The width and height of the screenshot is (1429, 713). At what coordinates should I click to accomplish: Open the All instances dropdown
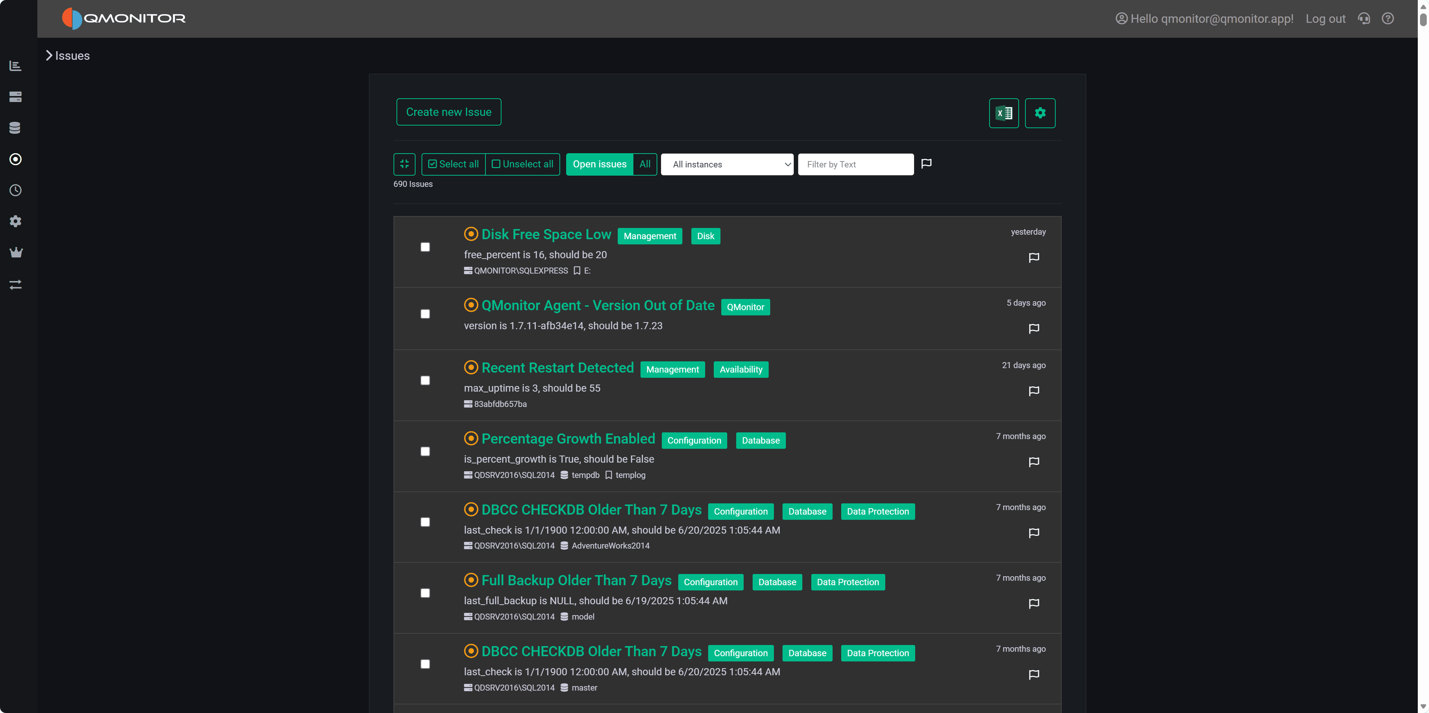[x=727, y=164]
